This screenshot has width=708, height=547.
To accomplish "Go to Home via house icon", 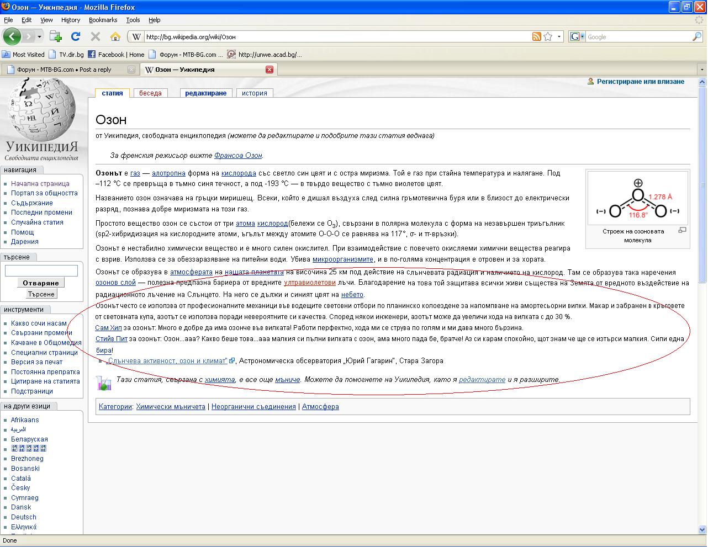I will pyautogui.click(x=115, y=37).
